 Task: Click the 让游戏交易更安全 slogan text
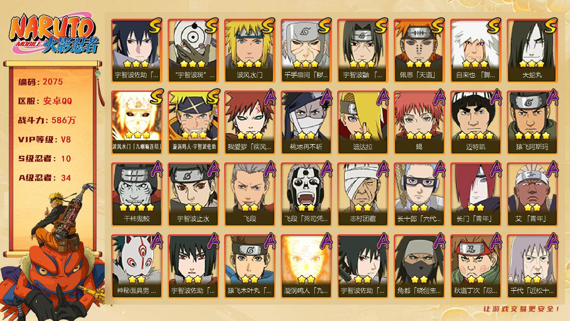522,309
